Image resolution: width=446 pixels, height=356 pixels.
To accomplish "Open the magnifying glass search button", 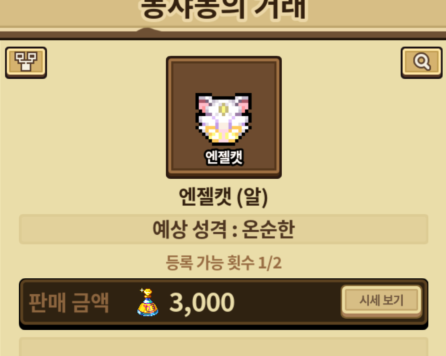I will click(x=422, y=62).
